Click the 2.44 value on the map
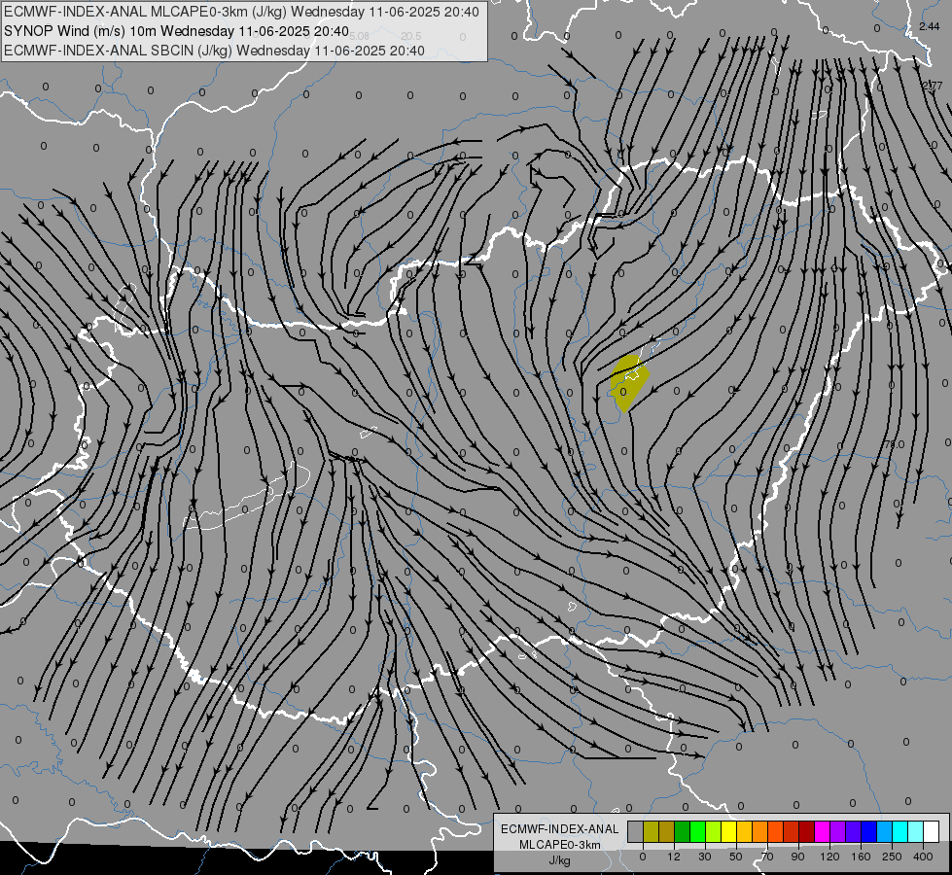Image resolution: width=952 pixels, height=875 pixels. (929, 26)
